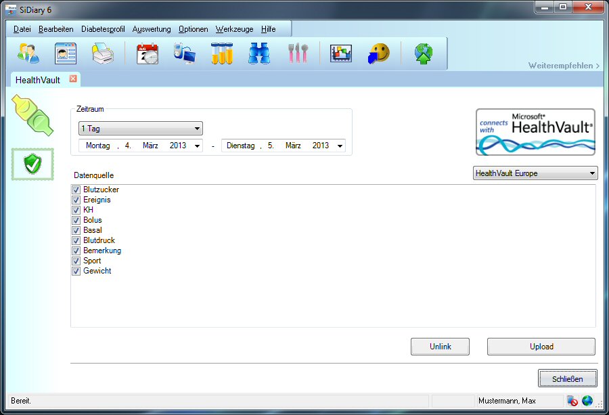Click the blue binoculars search icon
Image resolution: width=609 pixels, height=415 pixels.
259,53
